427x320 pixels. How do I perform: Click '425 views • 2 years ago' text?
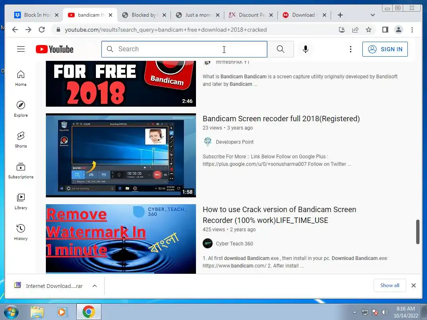click(229, 230)
